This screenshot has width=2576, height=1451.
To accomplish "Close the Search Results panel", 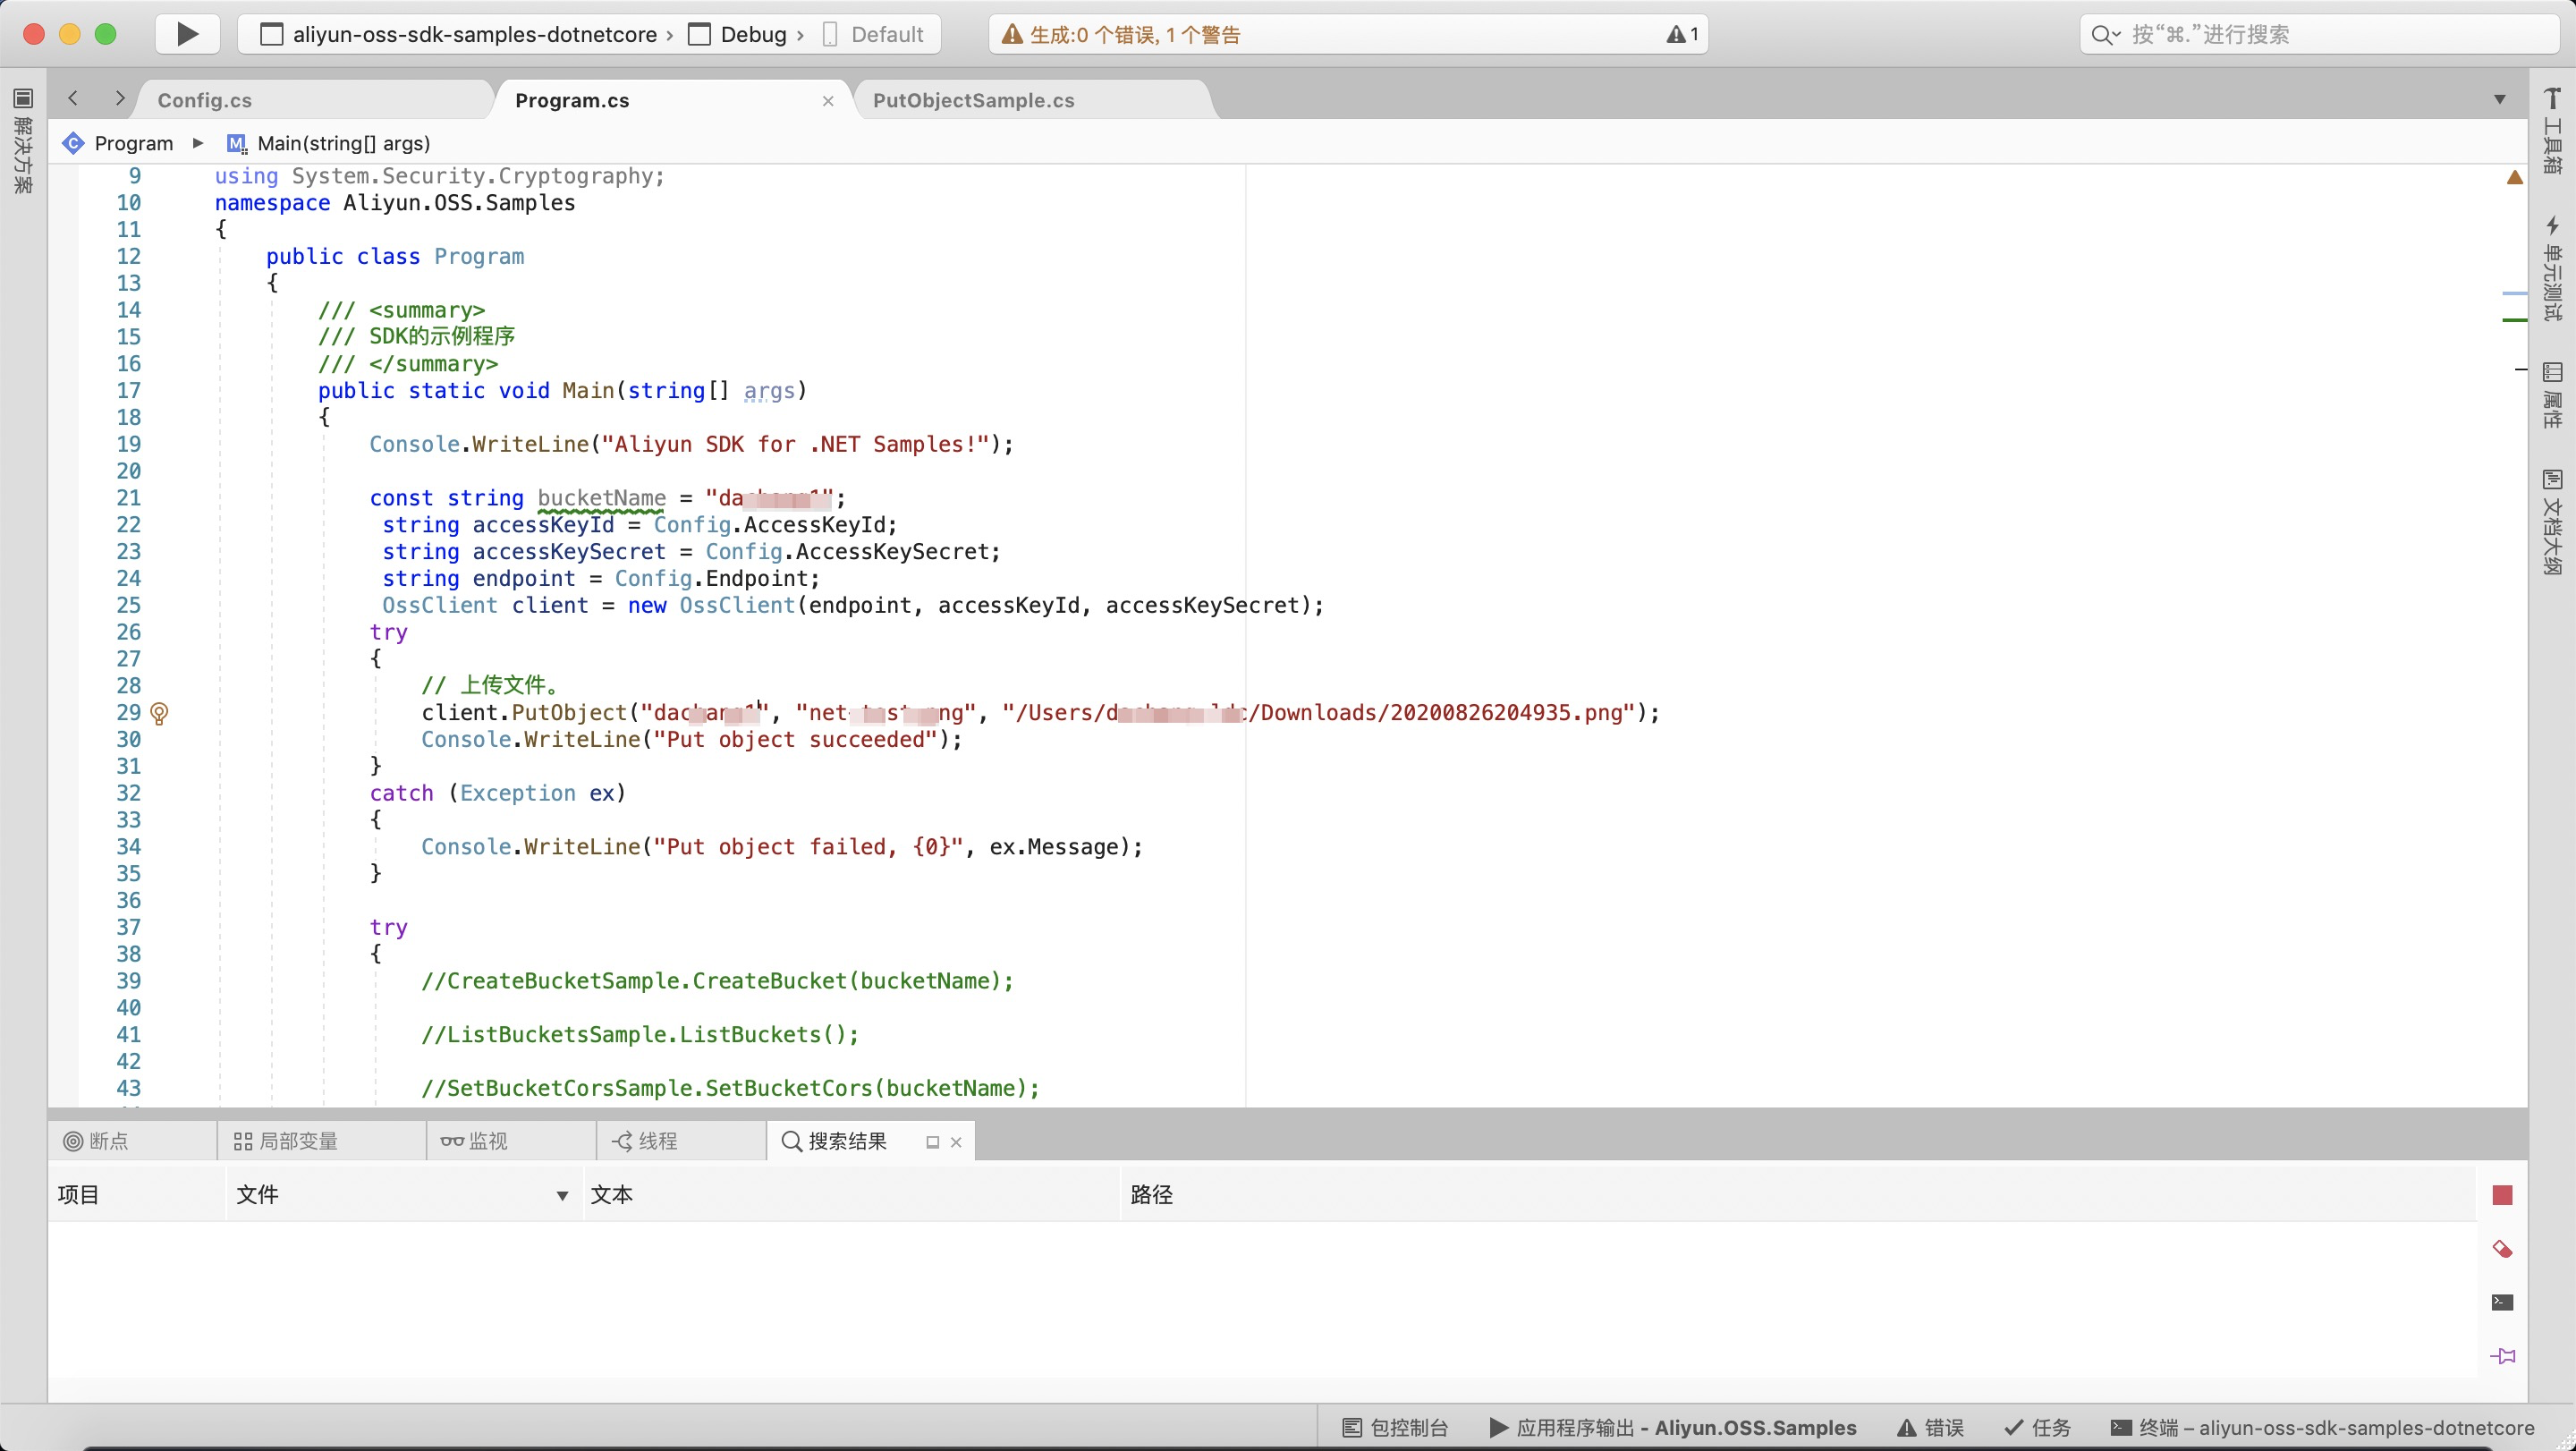I will [x=956, y=1142].
